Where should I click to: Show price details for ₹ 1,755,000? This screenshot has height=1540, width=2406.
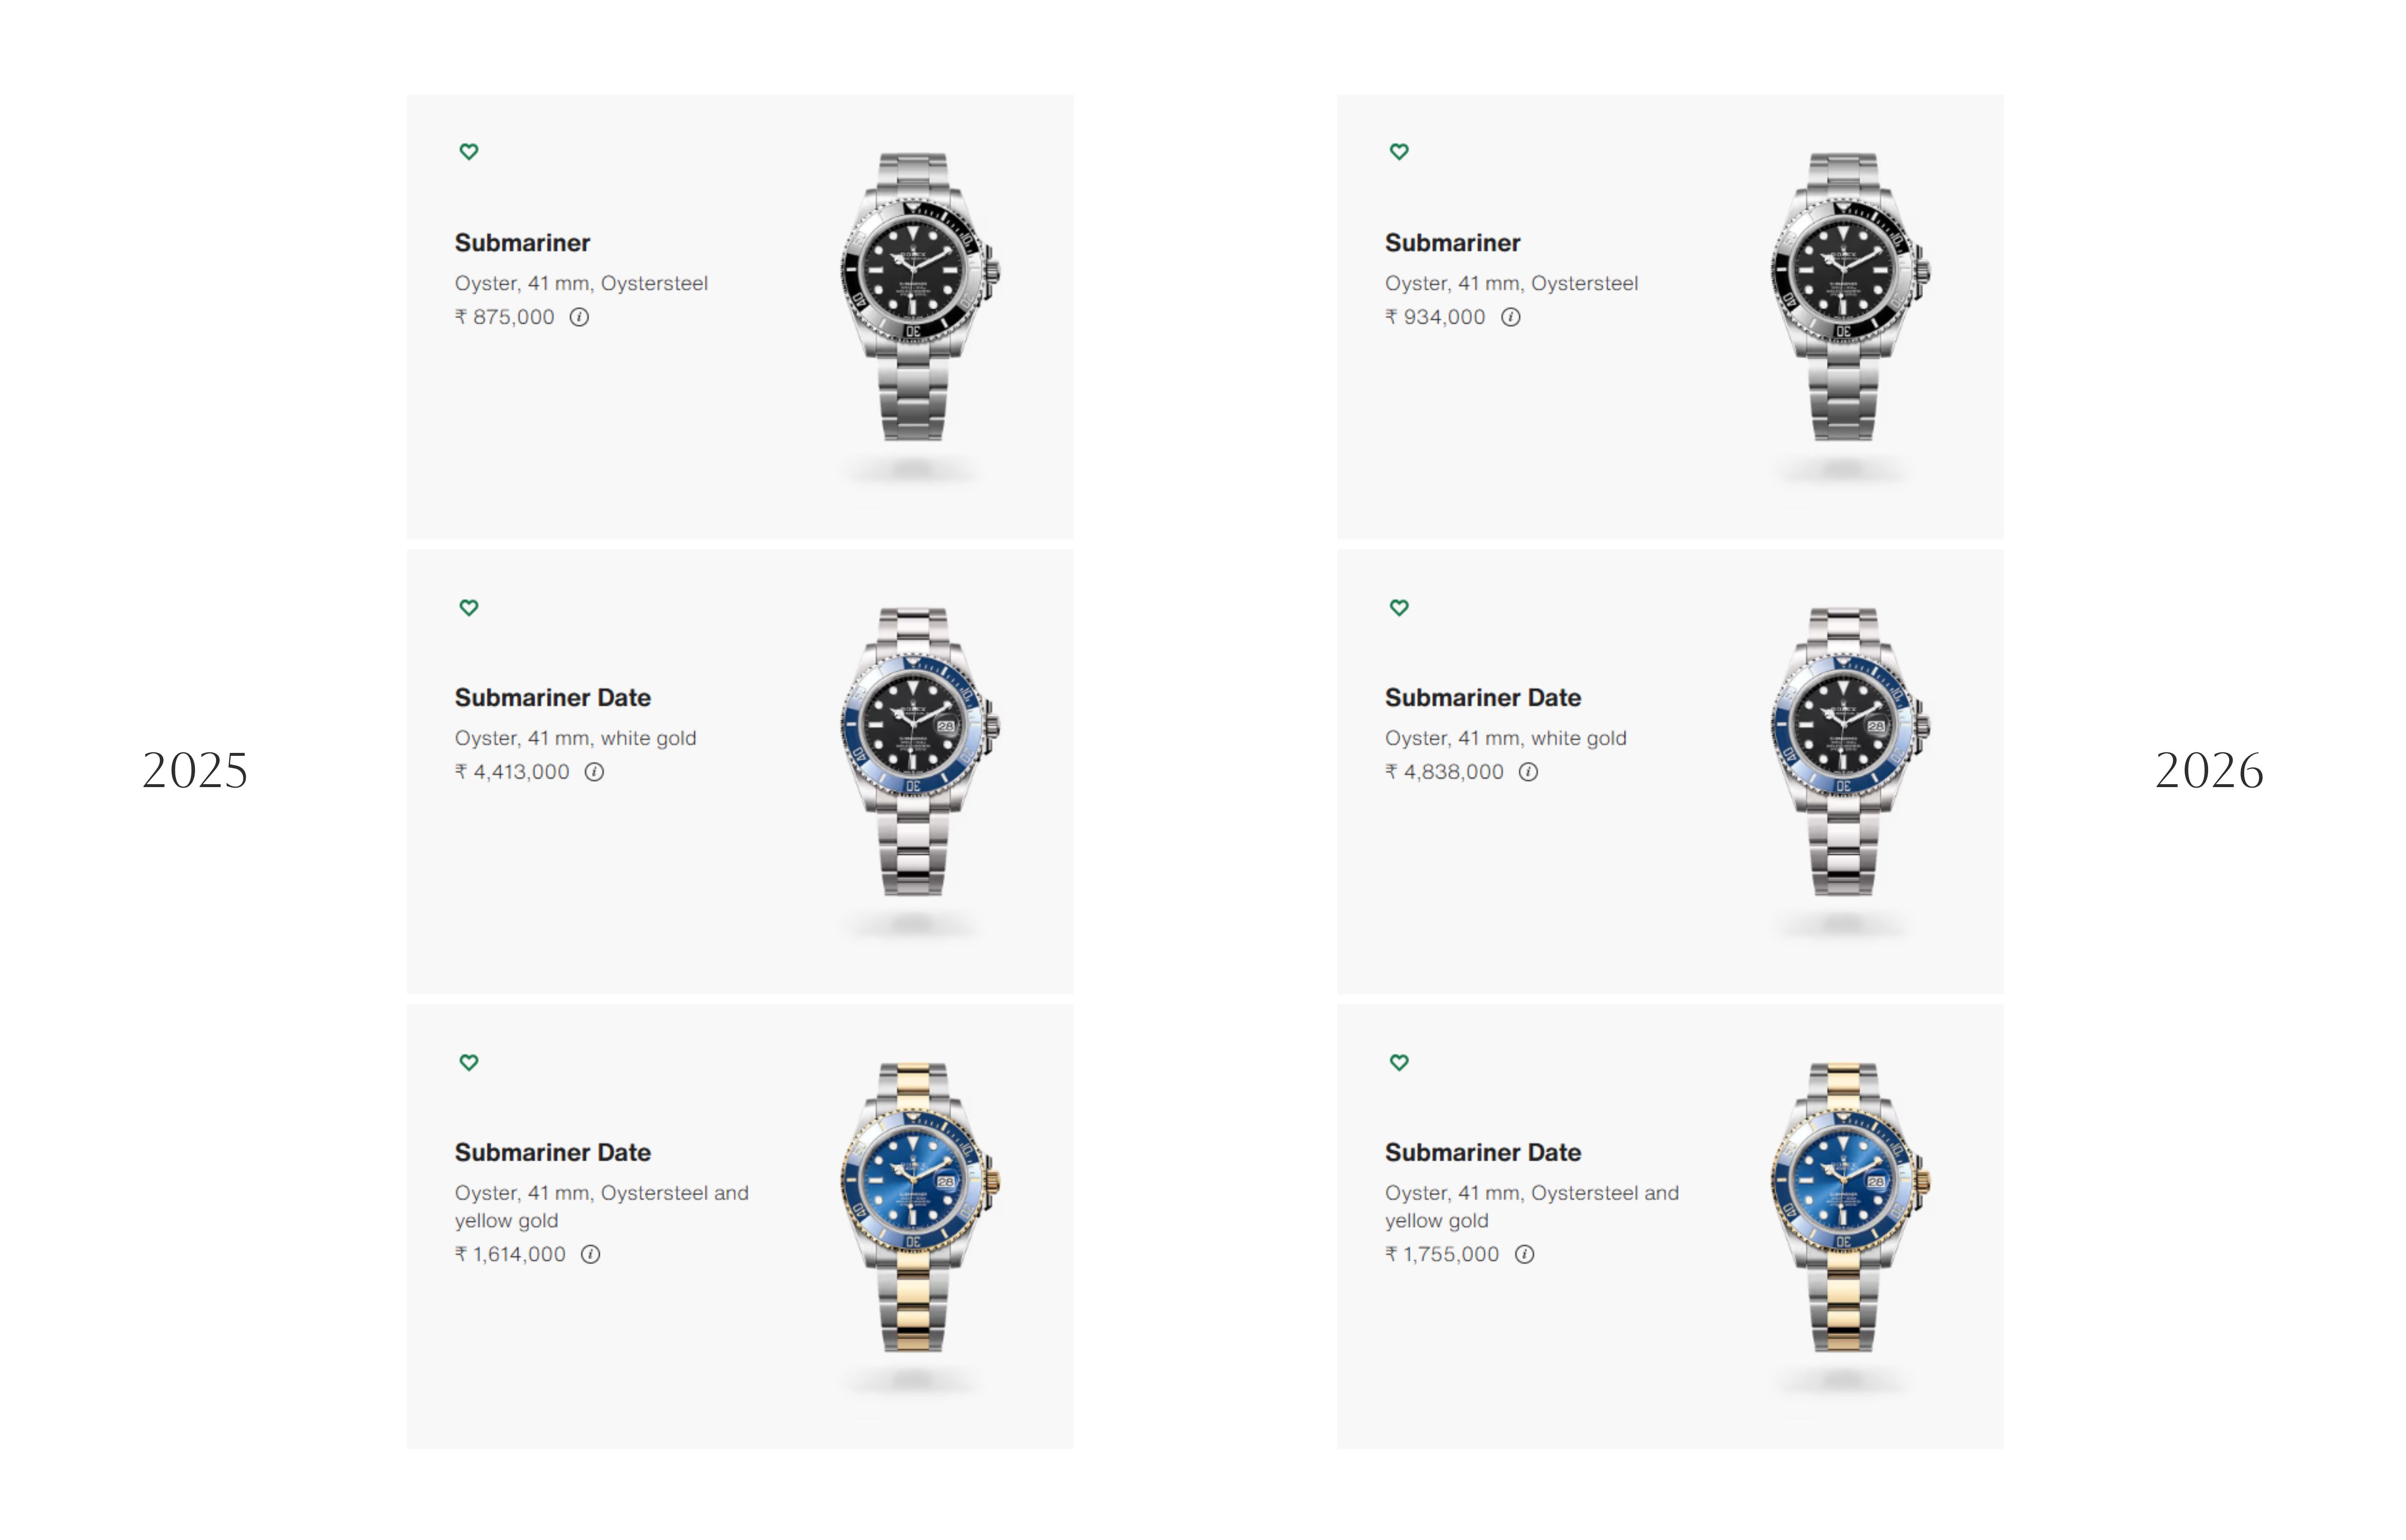(1524, 1254)
